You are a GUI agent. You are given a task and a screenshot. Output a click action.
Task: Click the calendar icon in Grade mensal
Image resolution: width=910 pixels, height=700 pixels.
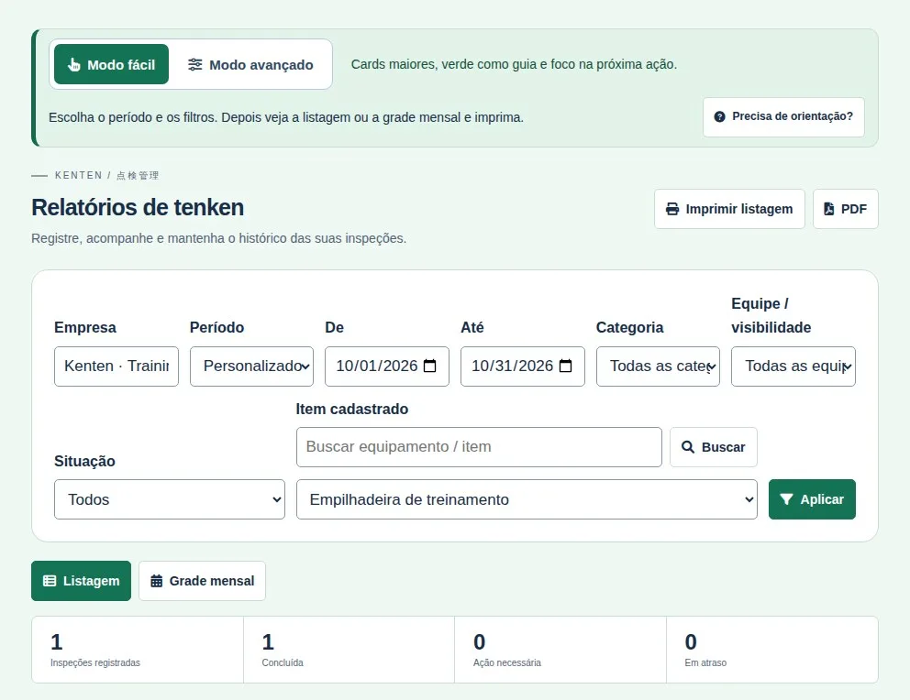tap(157, 581)
